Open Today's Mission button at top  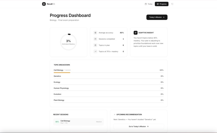pyautogui.click(x=157, y=17)
